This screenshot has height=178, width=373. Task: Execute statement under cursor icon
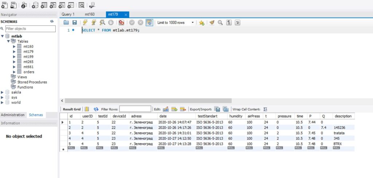click(x=94, y=23)
